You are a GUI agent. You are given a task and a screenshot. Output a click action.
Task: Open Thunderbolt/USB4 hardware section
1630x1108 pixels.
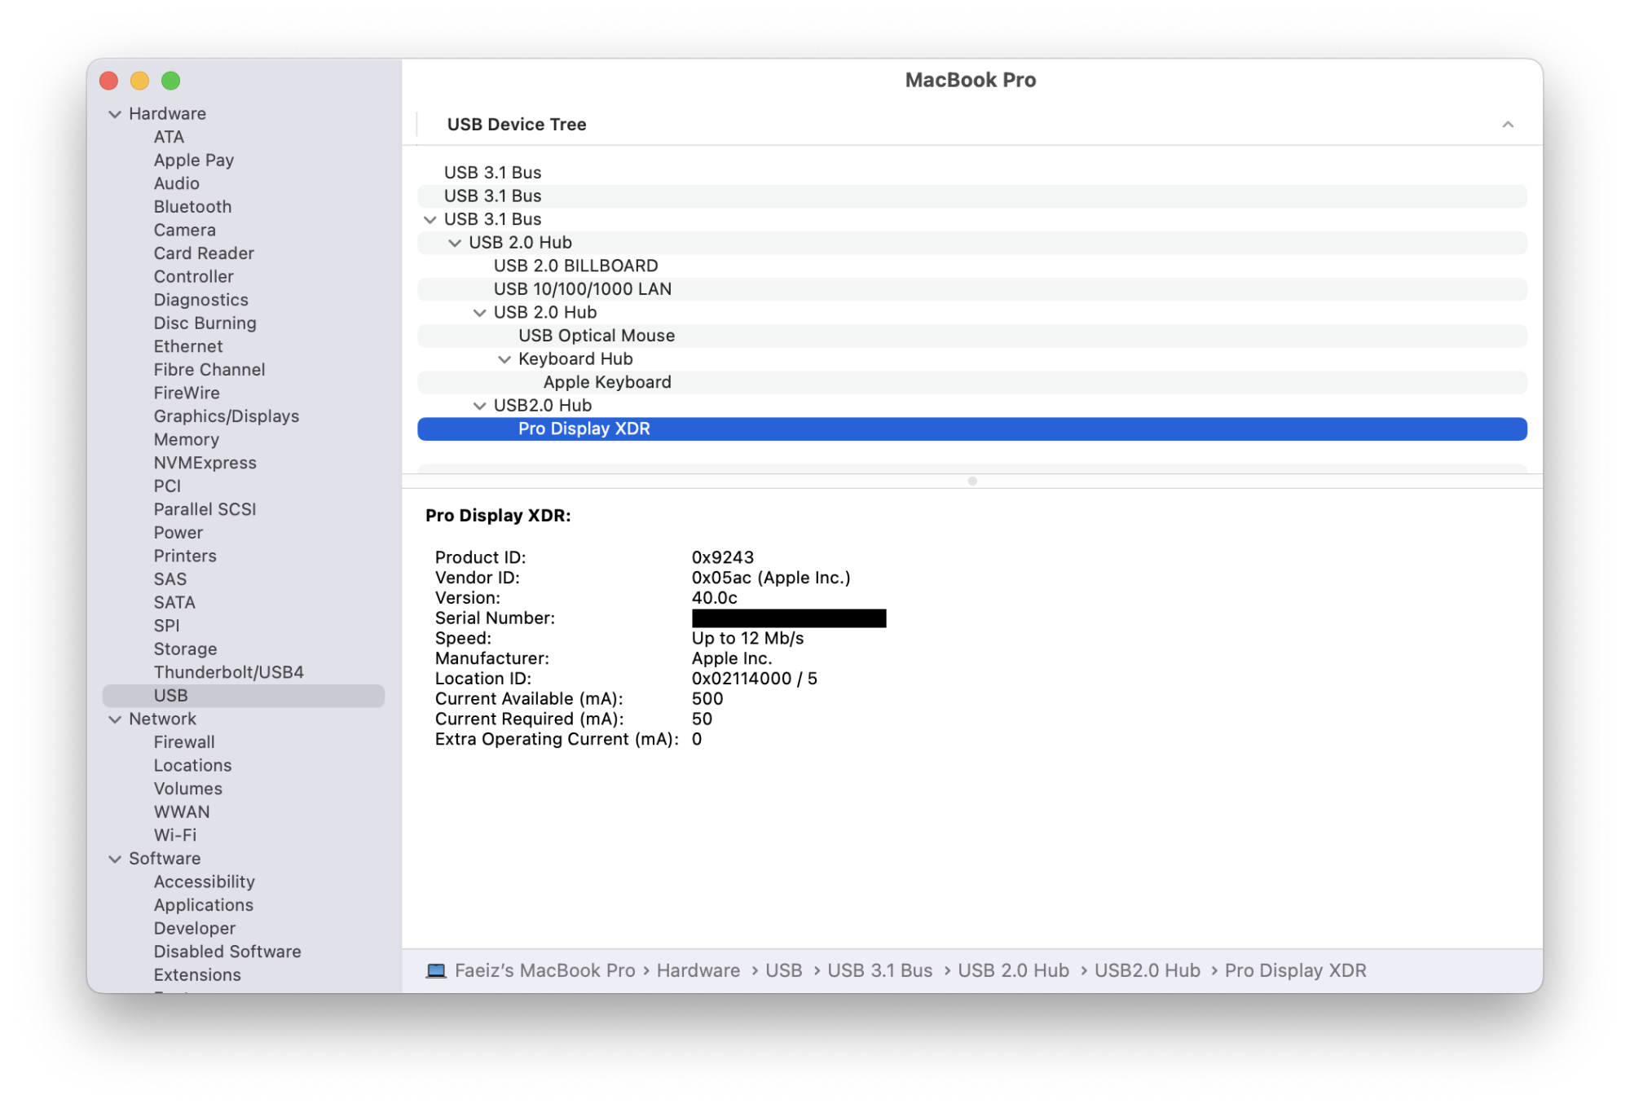click(x=228, y=672)
